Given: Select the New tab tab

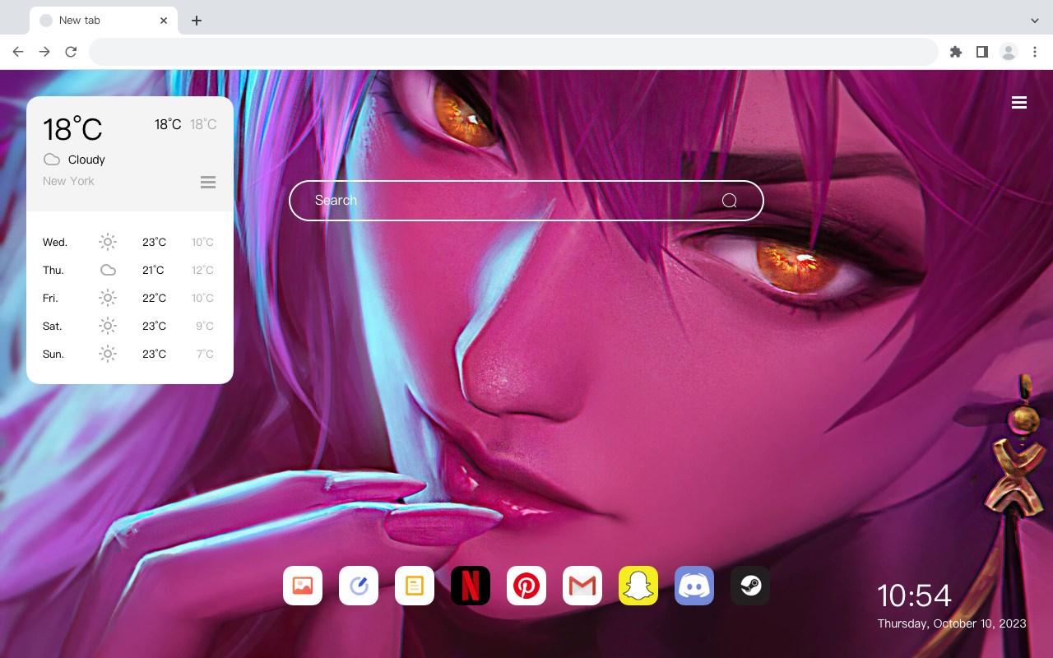Looking at the screenshot, I should tap(104, 21).
